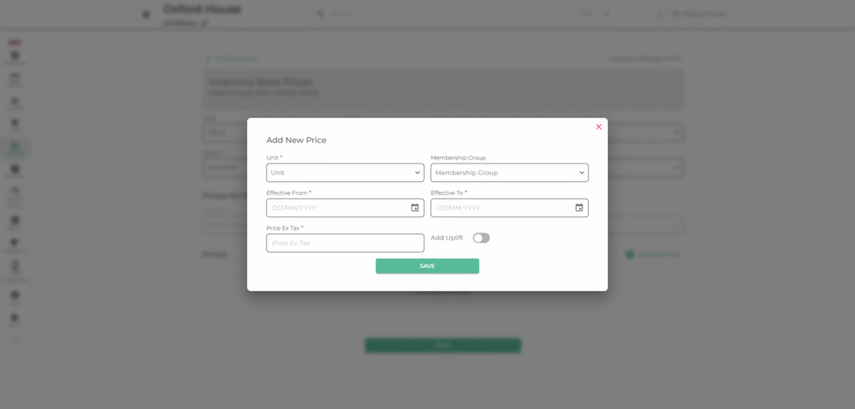The width and height of the screenshot is (855, 409).
Task: Click the user account icon in header
Action: 675,13
